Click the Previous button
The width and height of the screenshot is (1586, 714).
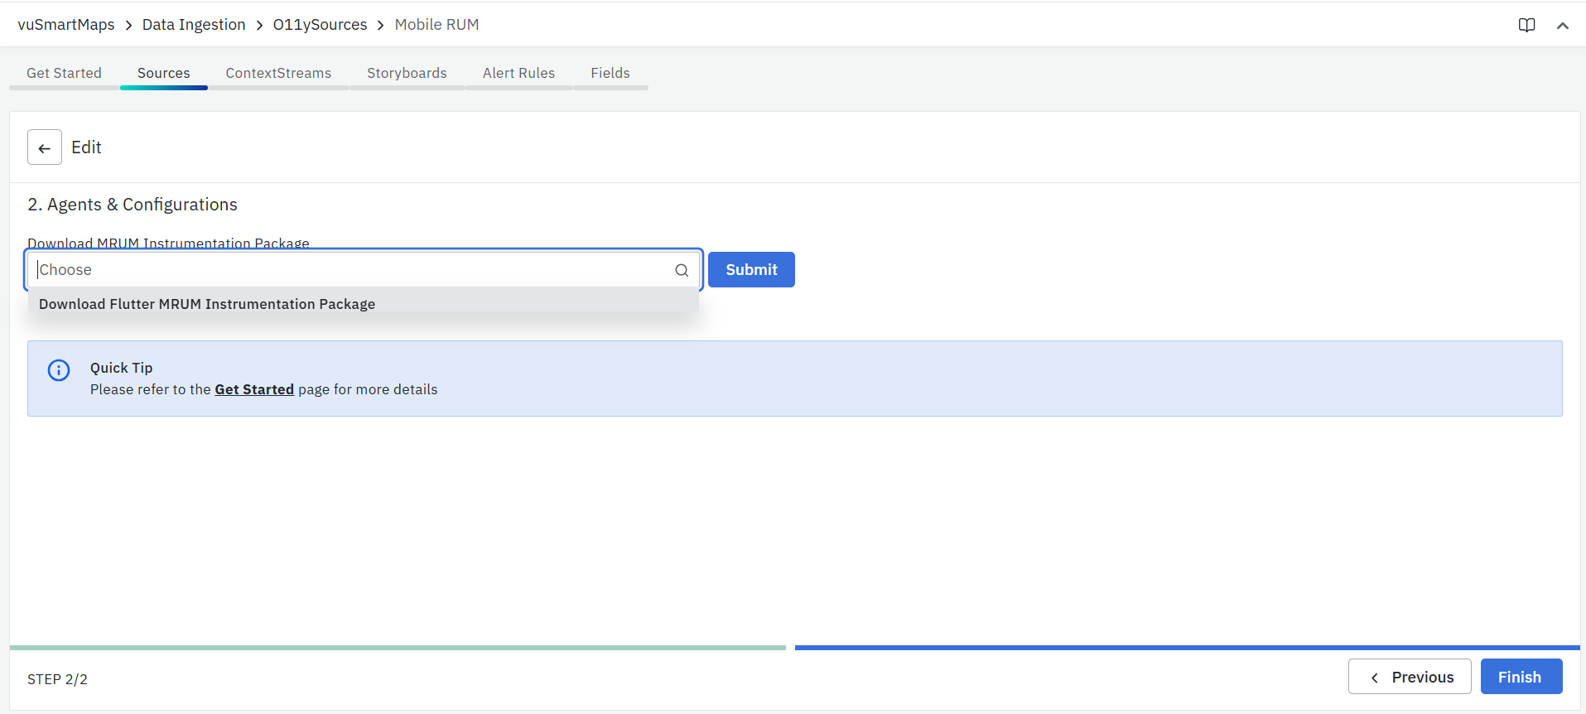(1409, 677)
